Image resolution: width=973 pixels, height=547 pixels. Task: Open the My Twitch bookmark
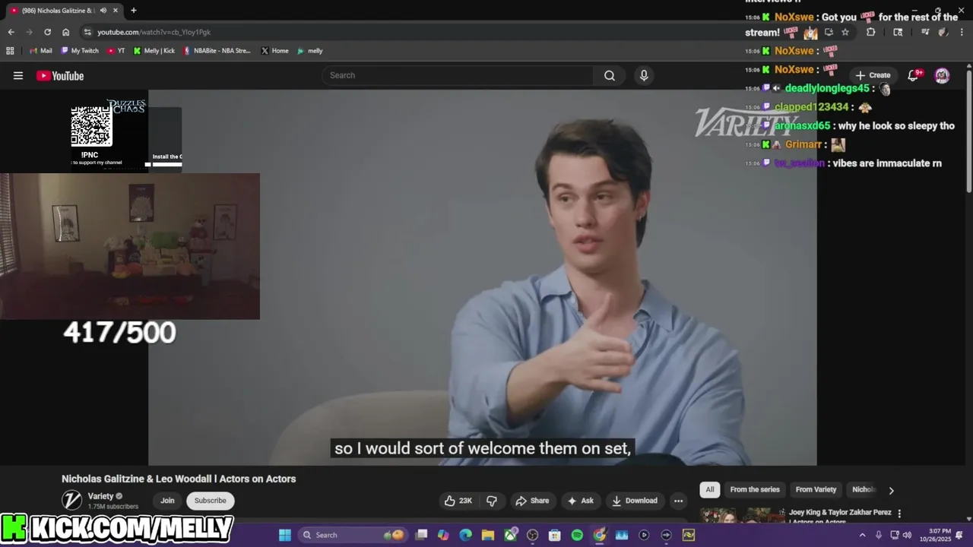80,51
